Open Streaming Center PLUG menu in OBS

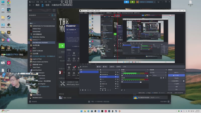pyautogui.click(x=127, y=13)
